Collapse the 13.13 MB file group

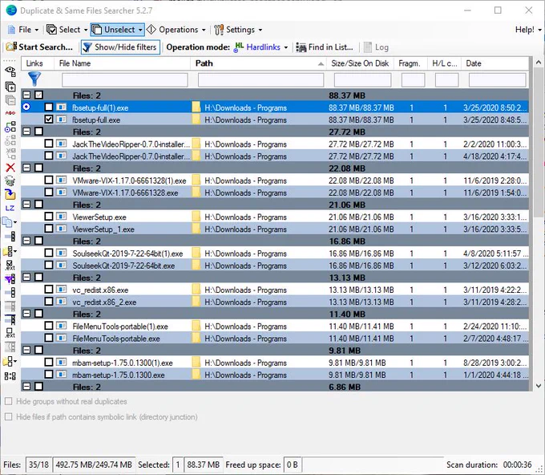(x=26, y=278)
